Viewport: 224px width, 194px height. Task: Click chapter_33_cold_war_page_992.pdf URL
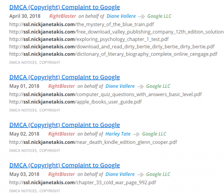pyautogui.click(x=83, y=183)
